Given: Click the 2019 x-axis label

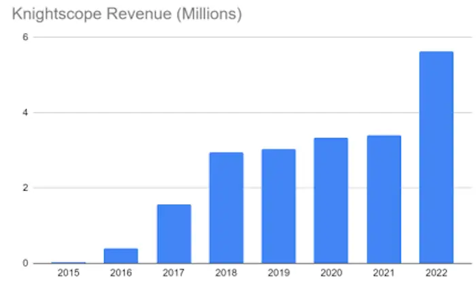Looking at the screenshot, I should [278, 273].
